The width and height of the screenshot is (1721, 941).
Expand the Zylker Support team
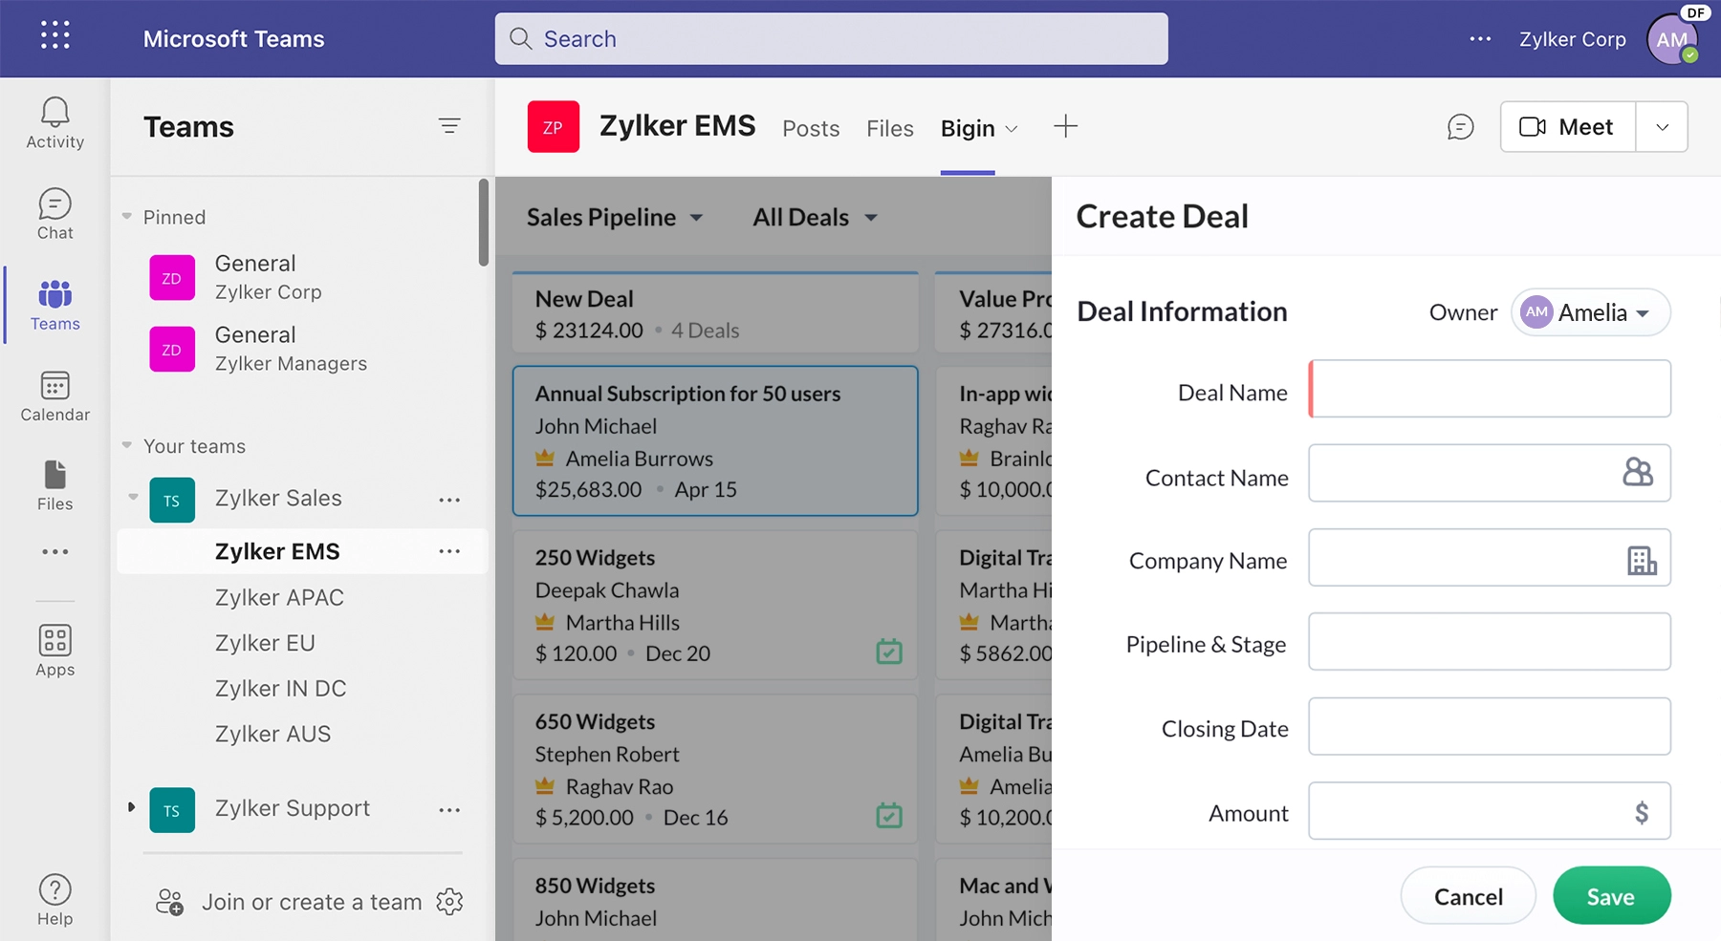[132, 807]
